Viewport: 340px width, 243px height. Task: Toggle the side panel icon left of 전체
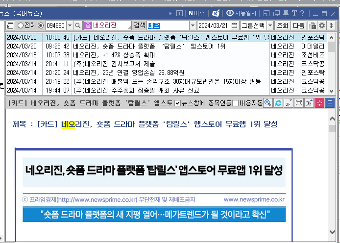[x=10, y=26]
